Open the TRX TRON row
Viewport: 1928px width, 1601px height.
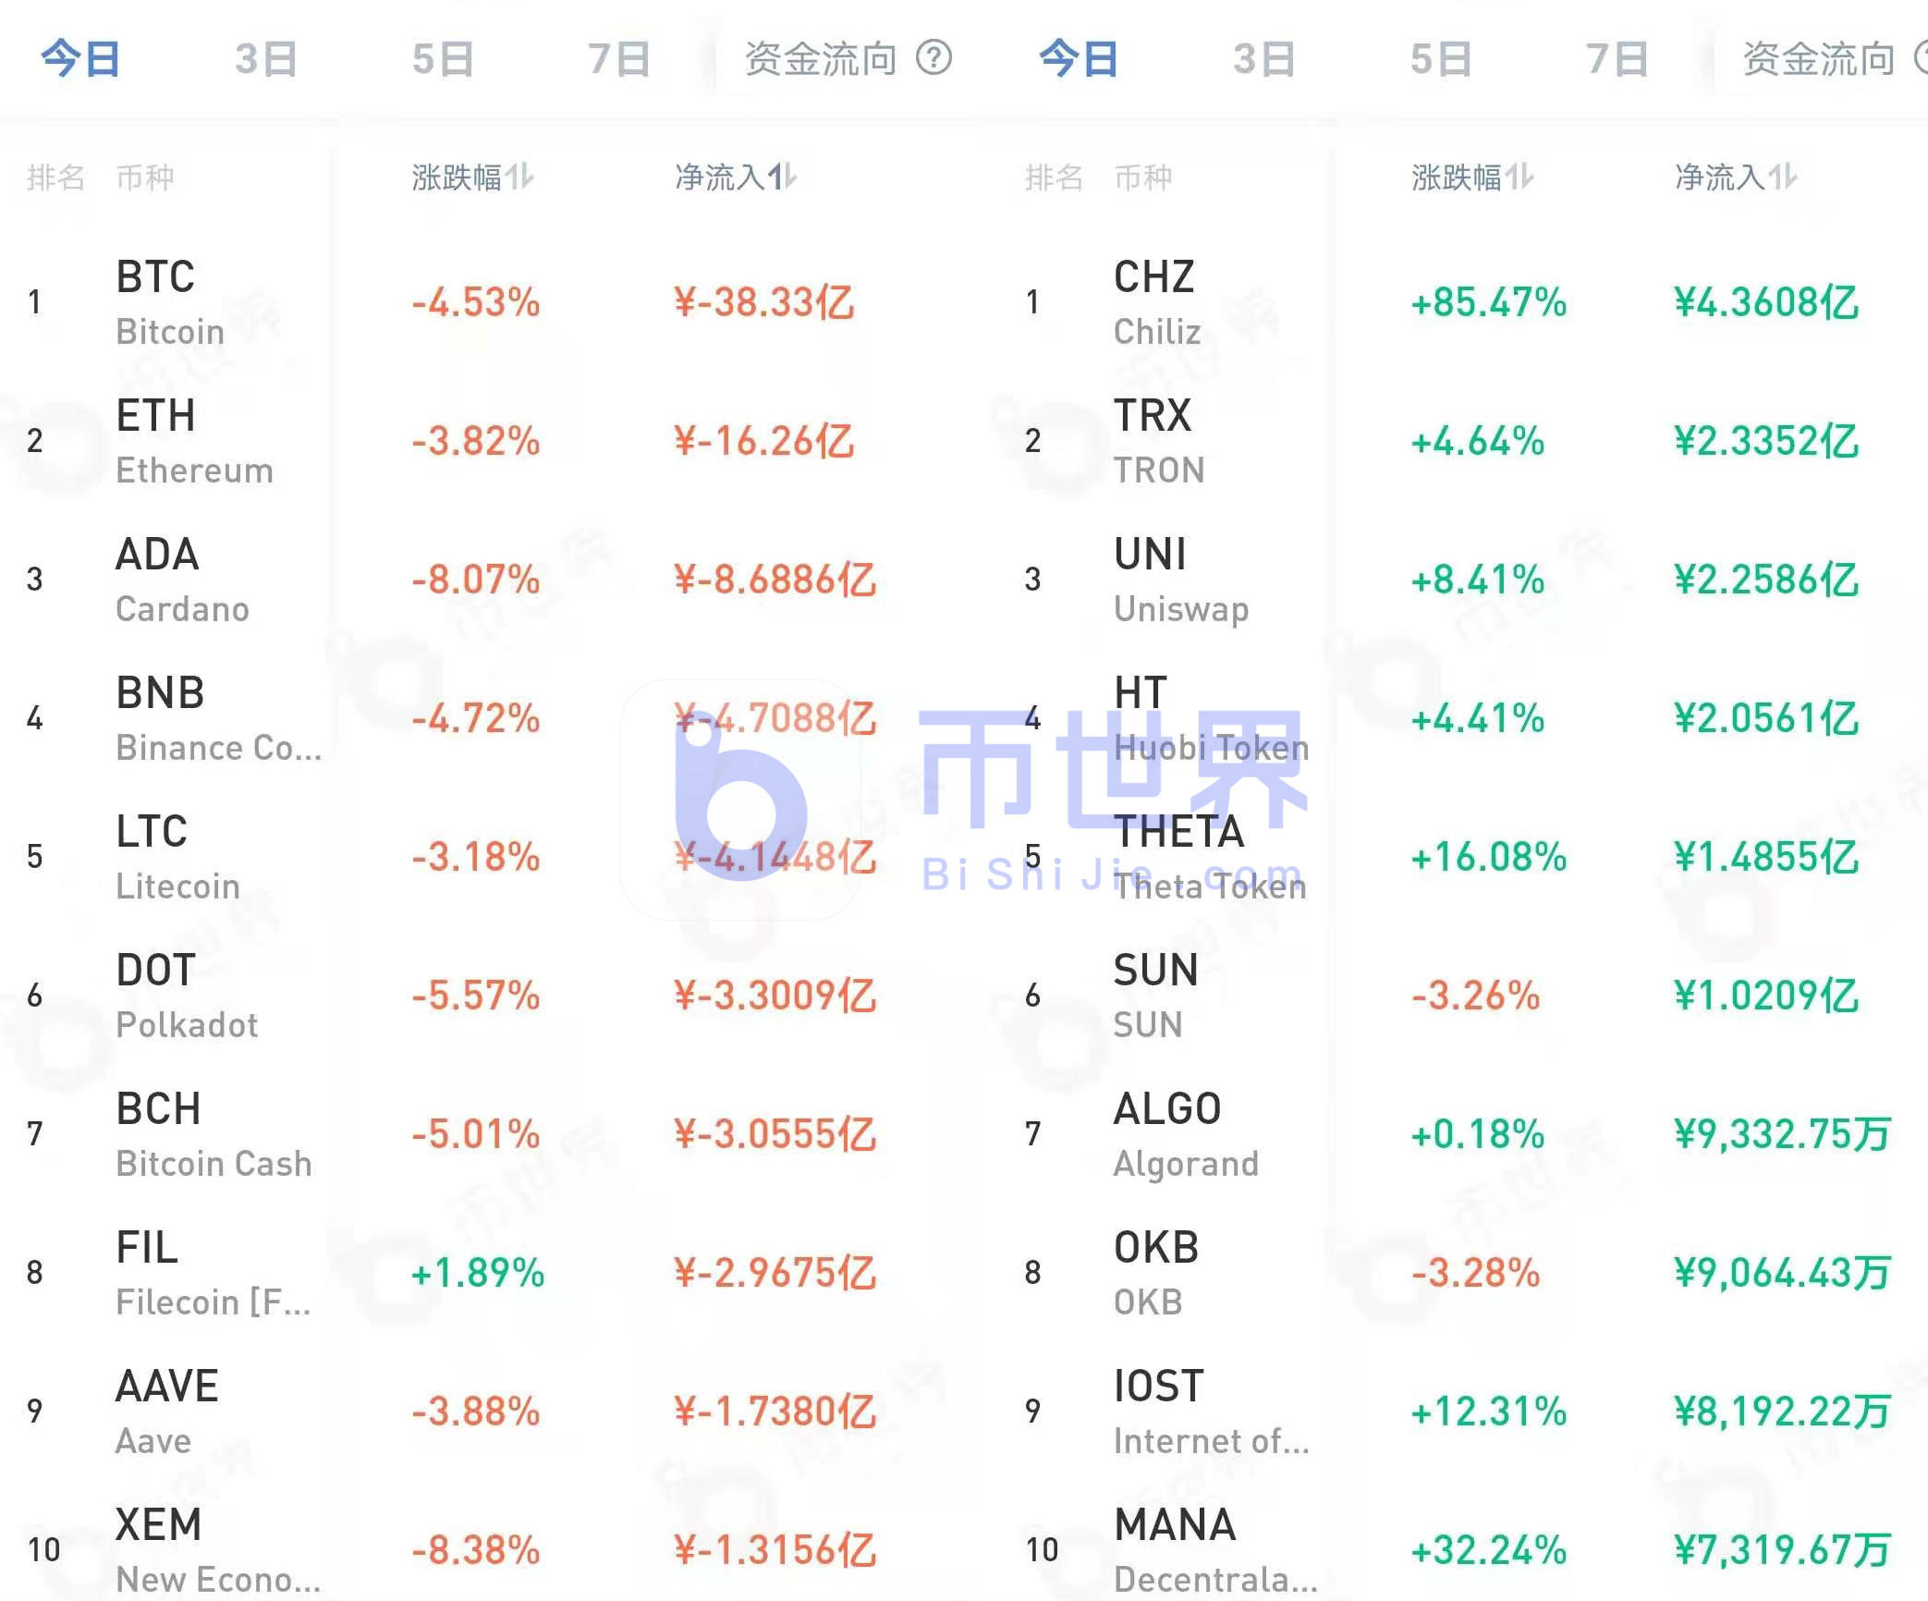(x=1159, y=441)
